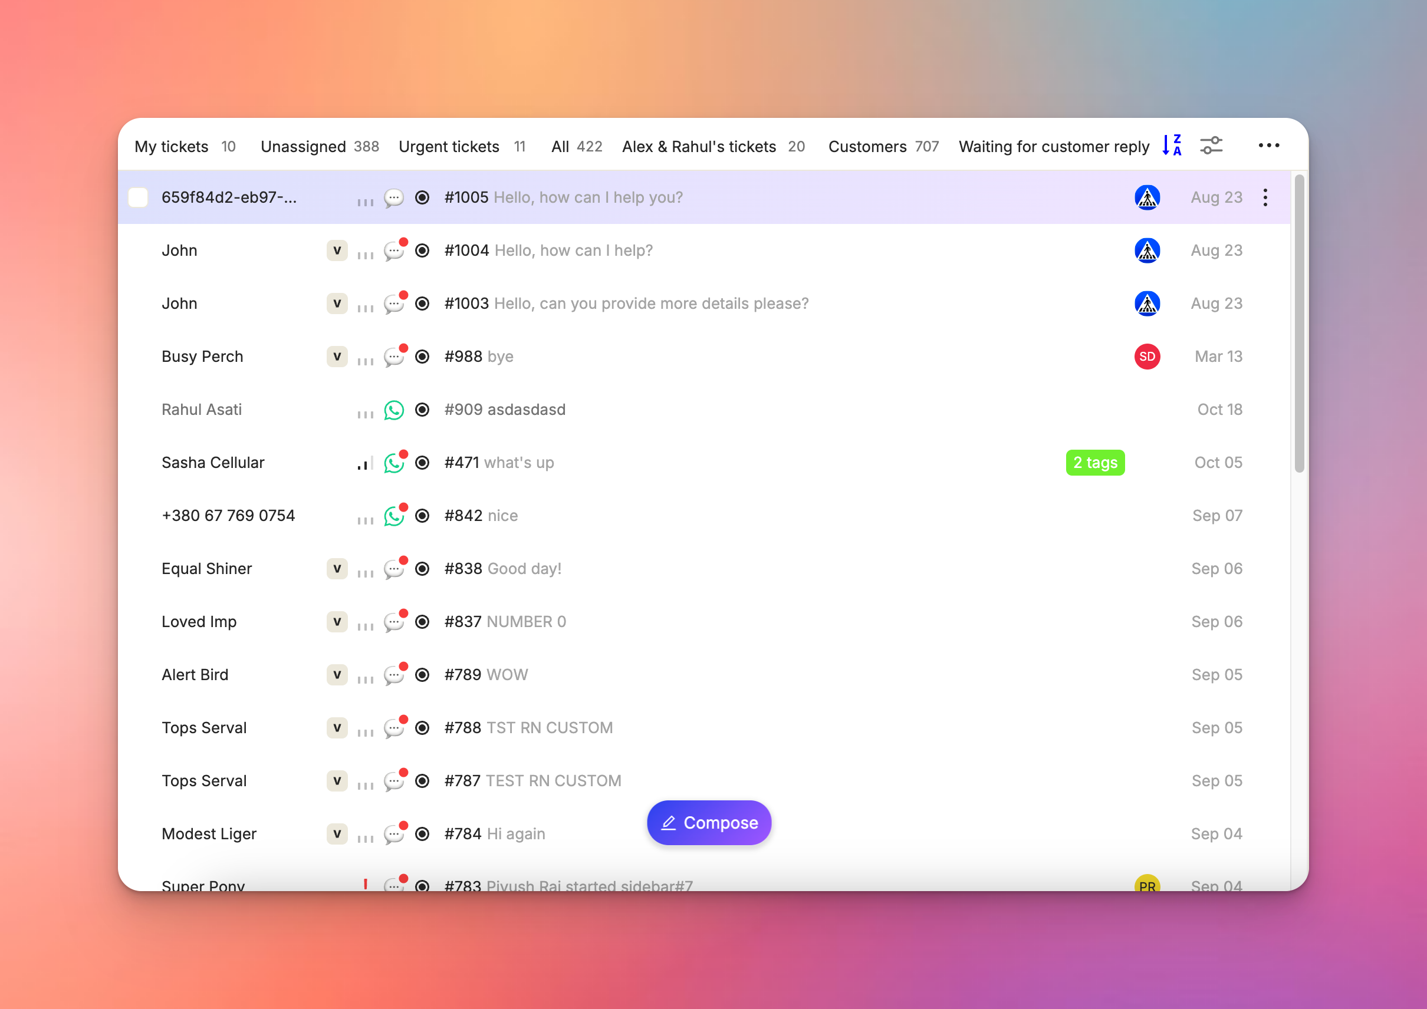Screen dimensions: 1427x1009
Task: Click WhatsApp icon on +380 67 769 0754 ticket
Action: (x=393, y=516)
